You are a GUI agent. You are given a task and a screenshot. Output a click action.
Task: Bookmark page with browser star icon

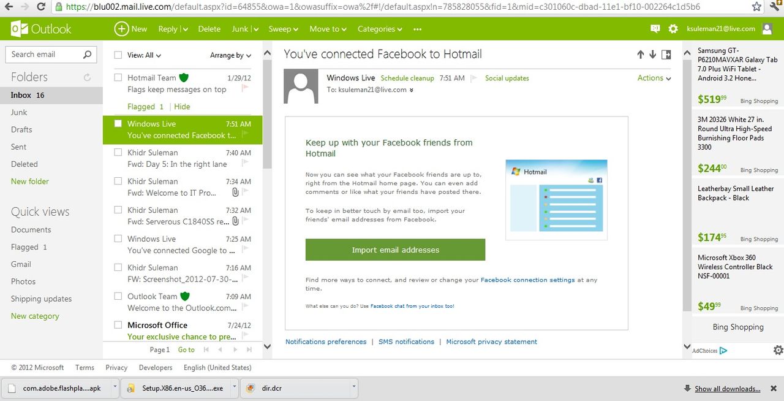point(757,7)
